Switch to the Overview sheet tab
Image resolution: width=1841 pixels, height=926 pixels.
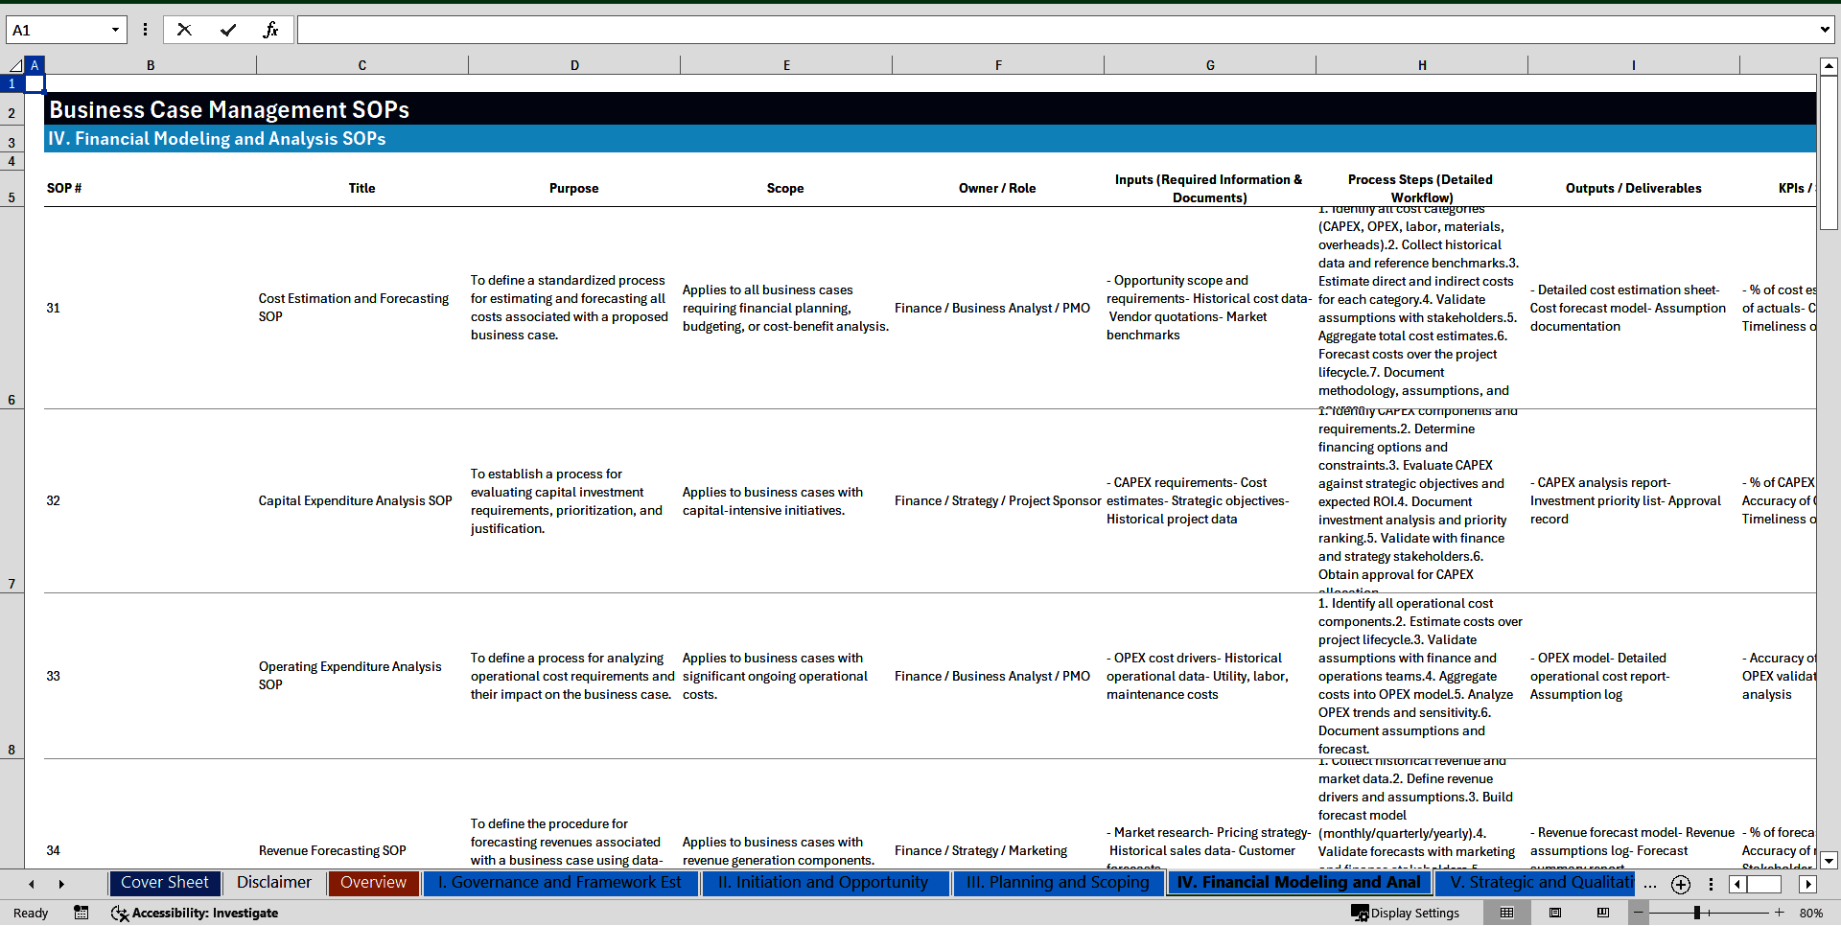pos(373,883)
